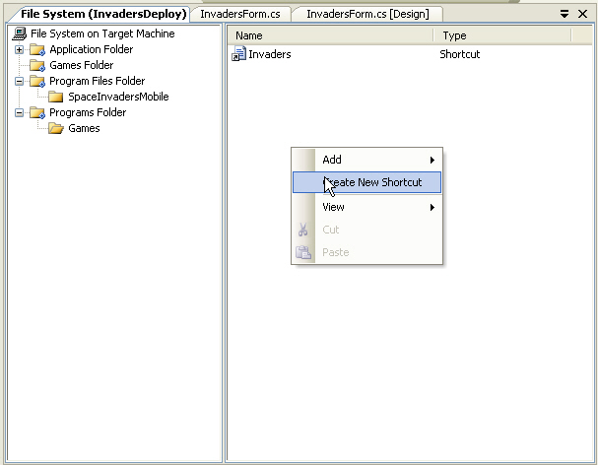Close the document window with the X
The height and width of the screenshot is (465, 598).
point(583,14)
